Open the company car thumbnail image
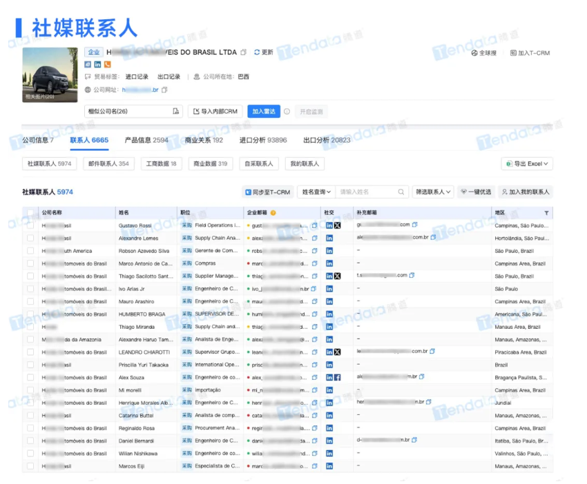Viewport: 587px width, 484px height. pyautogui.click(x=50, y=74)
